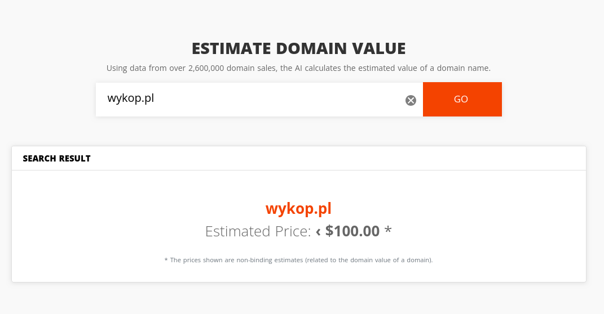604x314 pixels.
Task: Click the ESTIMATE DOMAIN VALUE heading
Action: pos(298,48)
